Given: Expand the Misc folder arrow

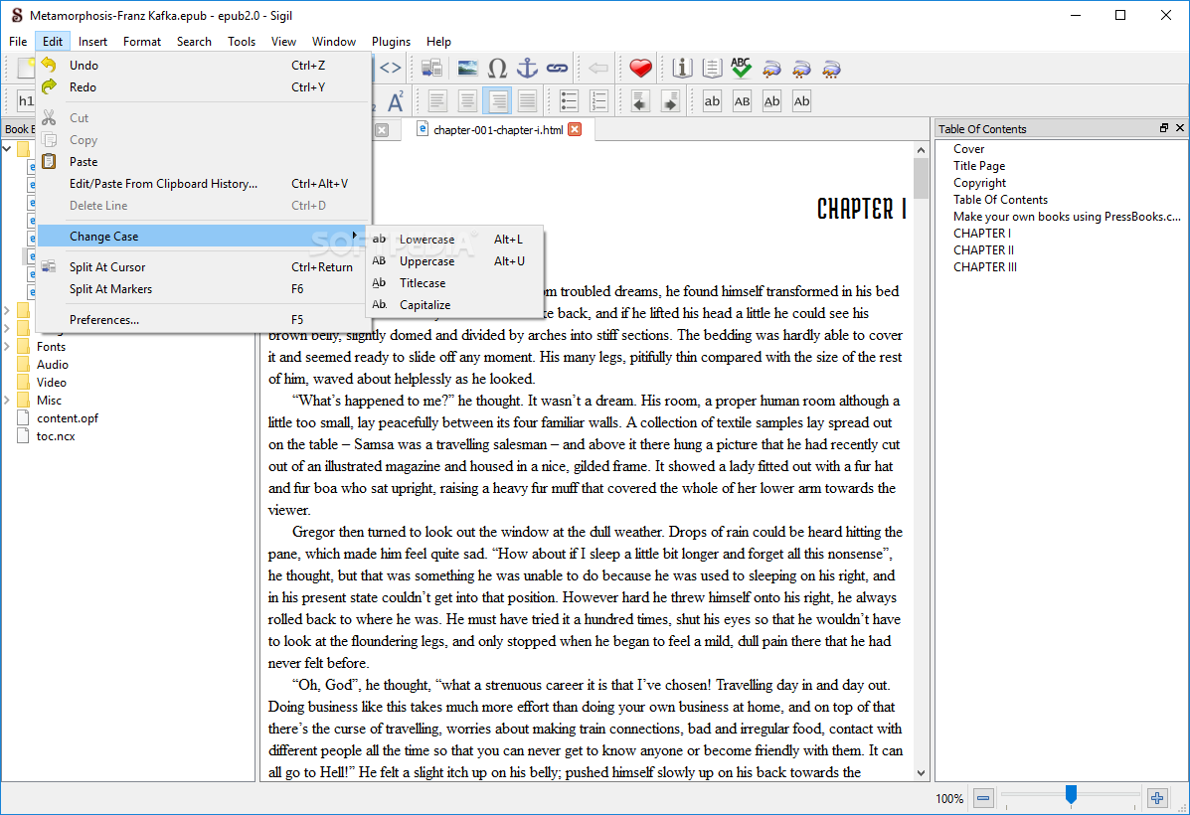Looking at the screenshot, I should click(x=7, y=400).
